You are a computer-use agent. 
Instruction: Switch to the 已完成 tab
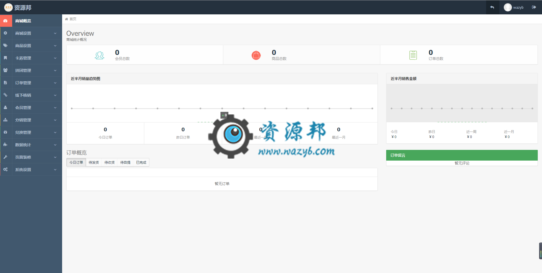[x=141, y=162]
